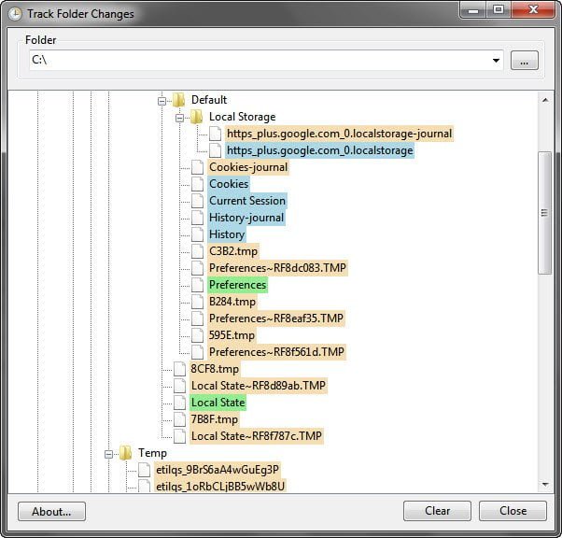
Task: Click the scrollbar down arrow
Action: [545, 485]
